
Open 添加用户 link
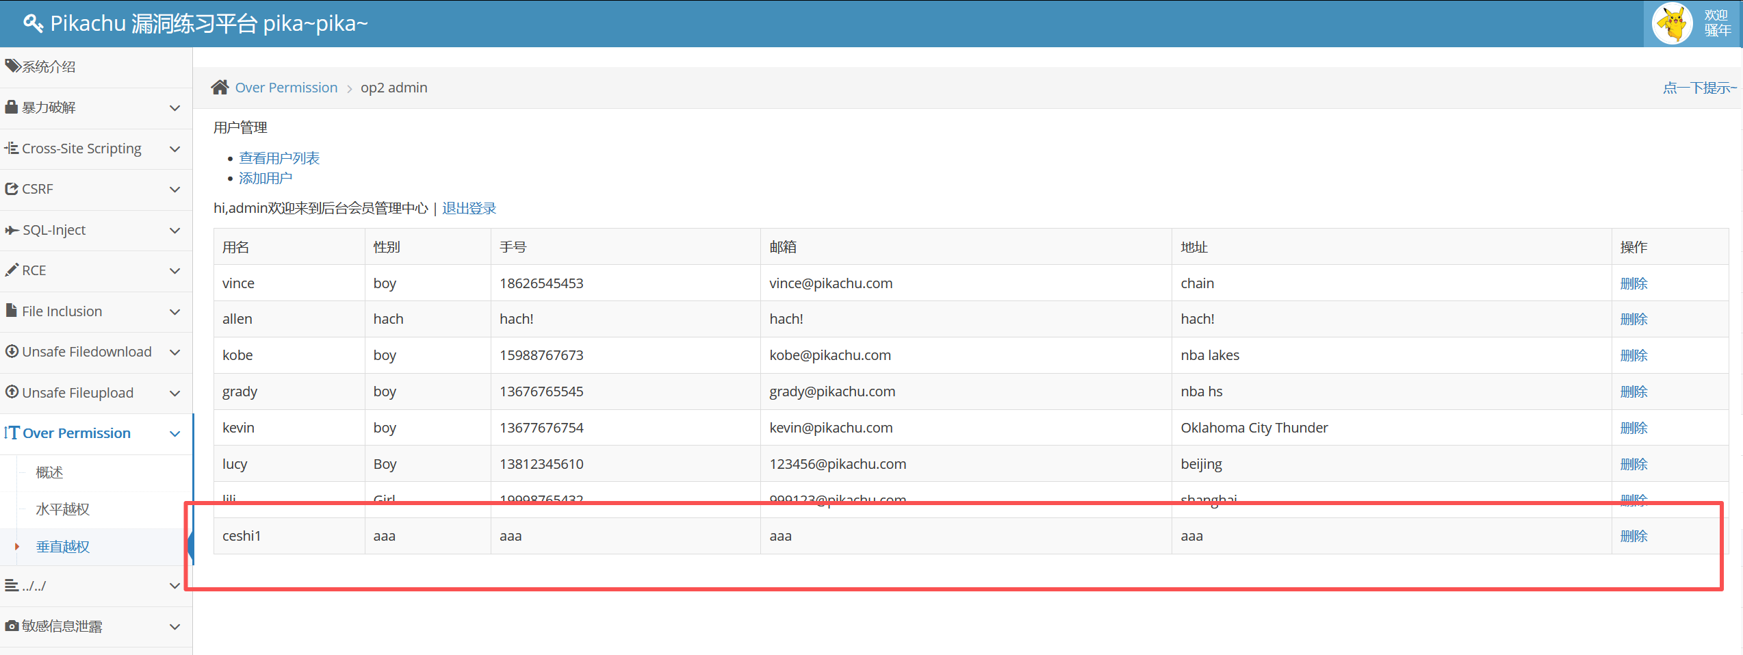tap(266, 178)
